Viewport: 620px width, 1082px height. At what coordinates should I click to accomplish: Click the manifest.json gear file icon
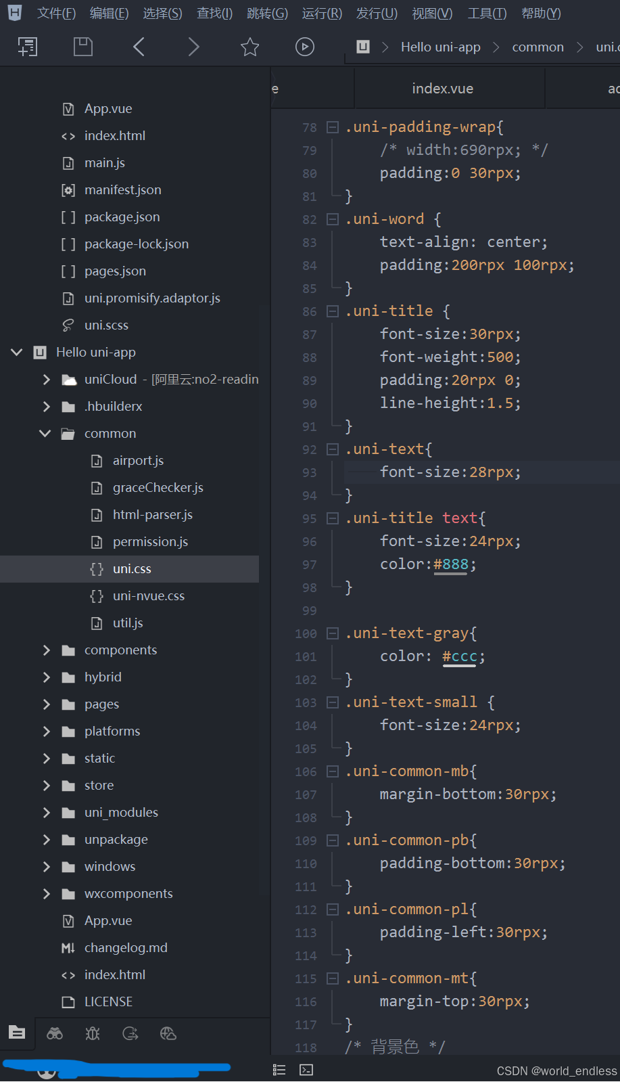68,190
